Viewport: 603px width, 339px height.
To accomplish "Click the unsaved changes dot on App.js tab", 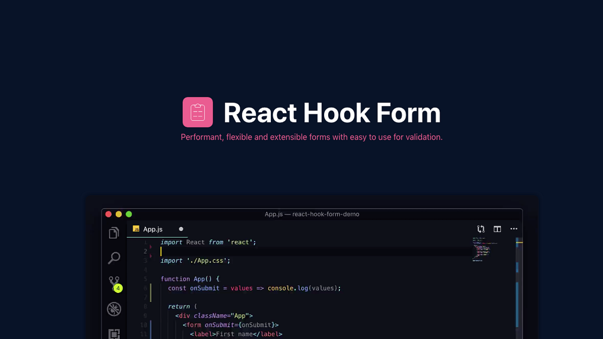I will tap(181, 229).
